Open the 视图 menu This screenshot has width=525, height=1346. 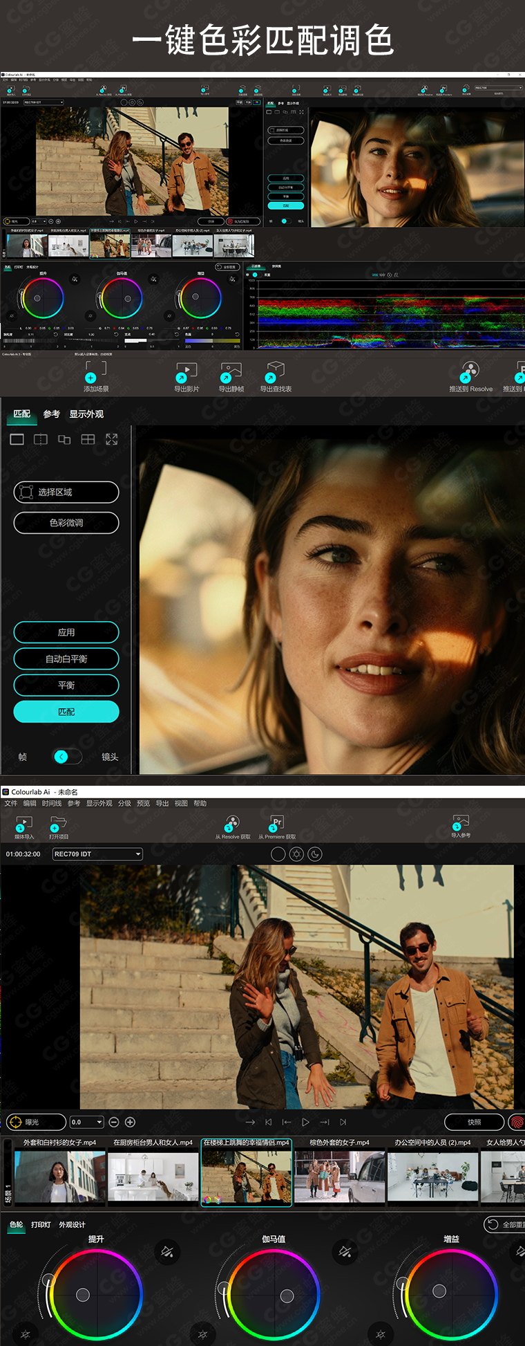[181, 803]
